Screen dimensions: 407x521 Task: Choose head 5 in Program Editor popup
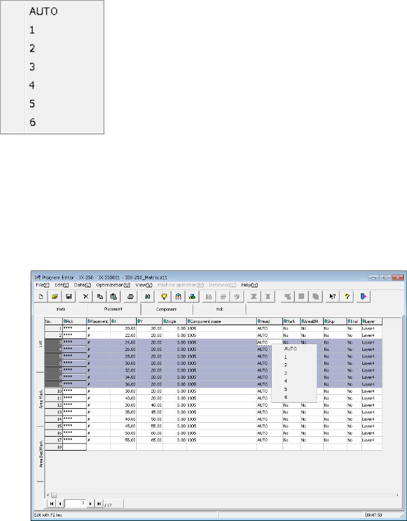(294, 389)
